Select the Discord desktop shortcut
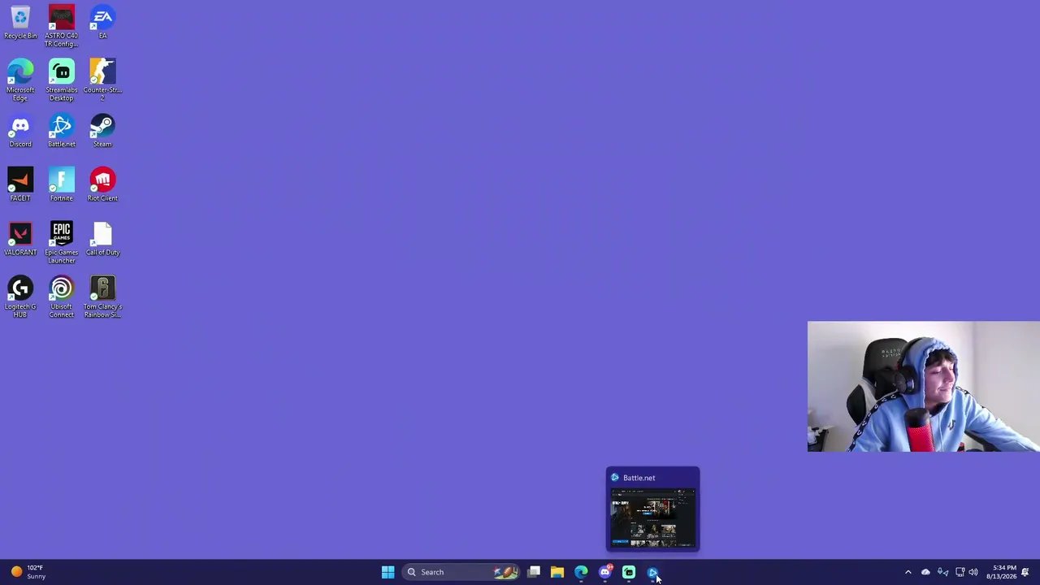Screen dimensions: 1040x585 (20, 131)
